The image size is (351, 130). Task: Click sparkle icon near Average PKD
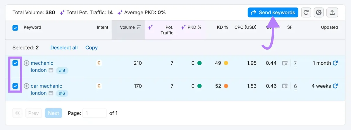[x=120, y=13]
